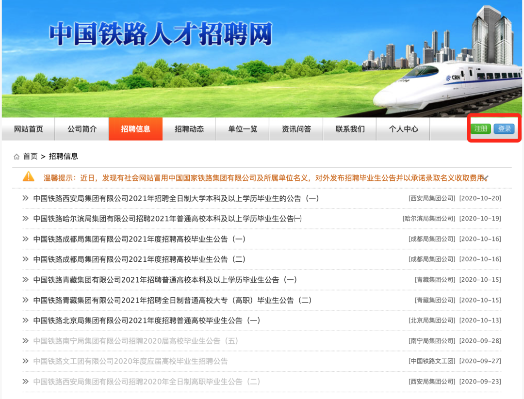Open 成都局 2021 高校毕业生公告 (一)
Screen dimensions: 524x399
click(x=139, y=239)
